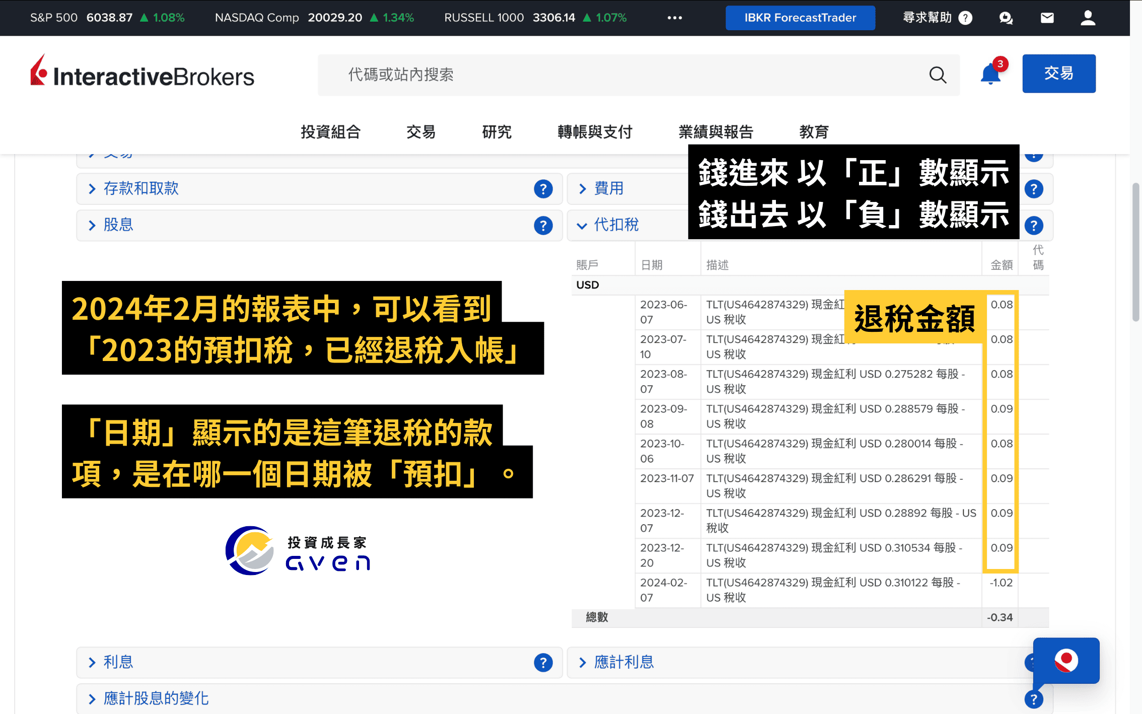Open the chat messages icon in top bar
Screen dimensions: 1142x714
pos(1006,18)
